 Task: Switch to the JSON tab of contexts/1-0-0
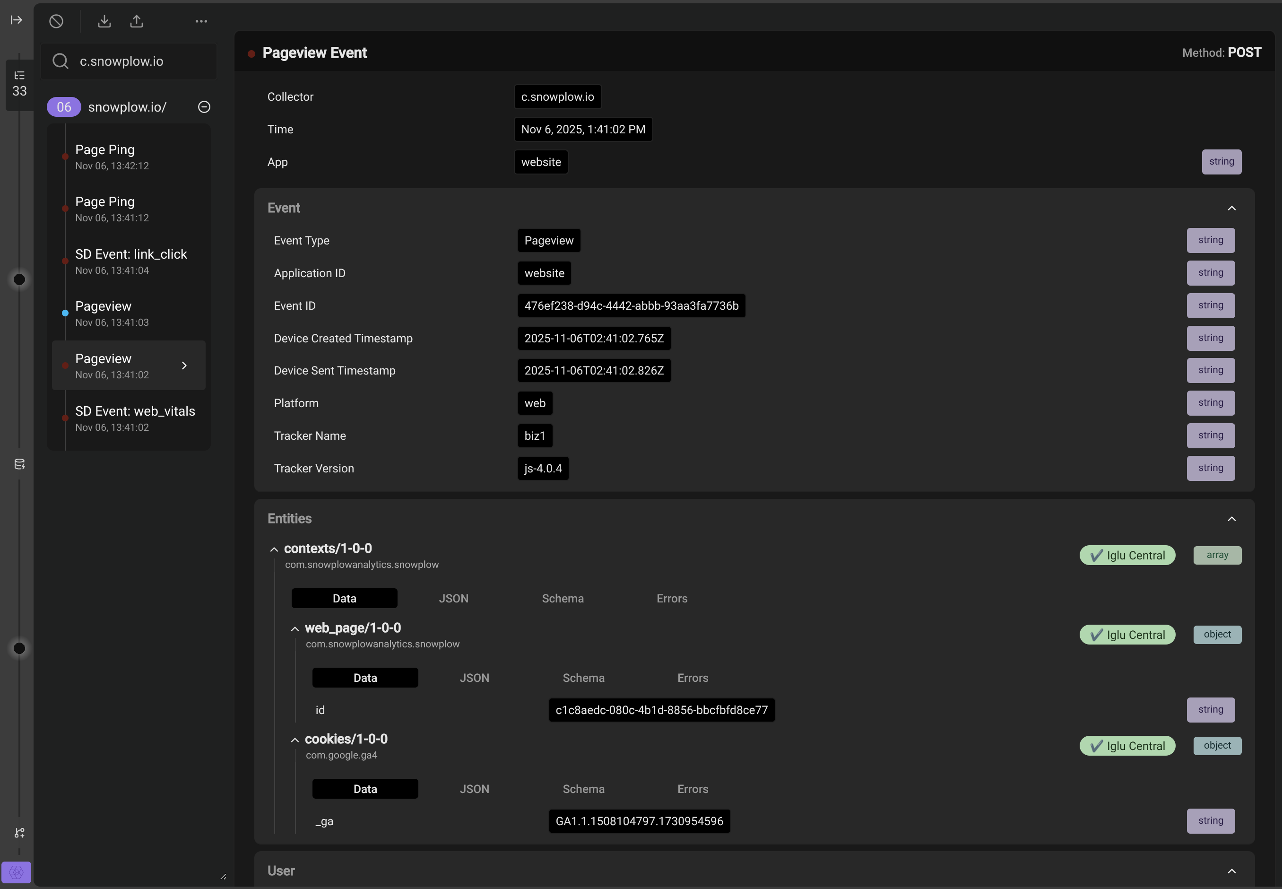click(453, 598)
